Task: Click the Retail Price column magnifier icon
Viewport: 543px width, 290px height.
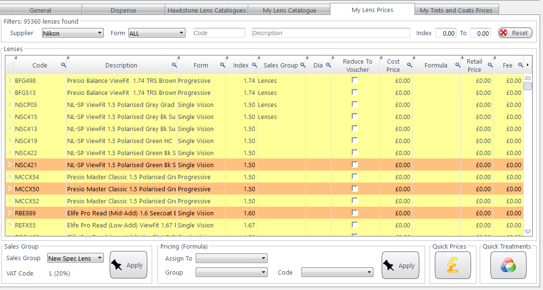Action: click(x=490, y=65)
